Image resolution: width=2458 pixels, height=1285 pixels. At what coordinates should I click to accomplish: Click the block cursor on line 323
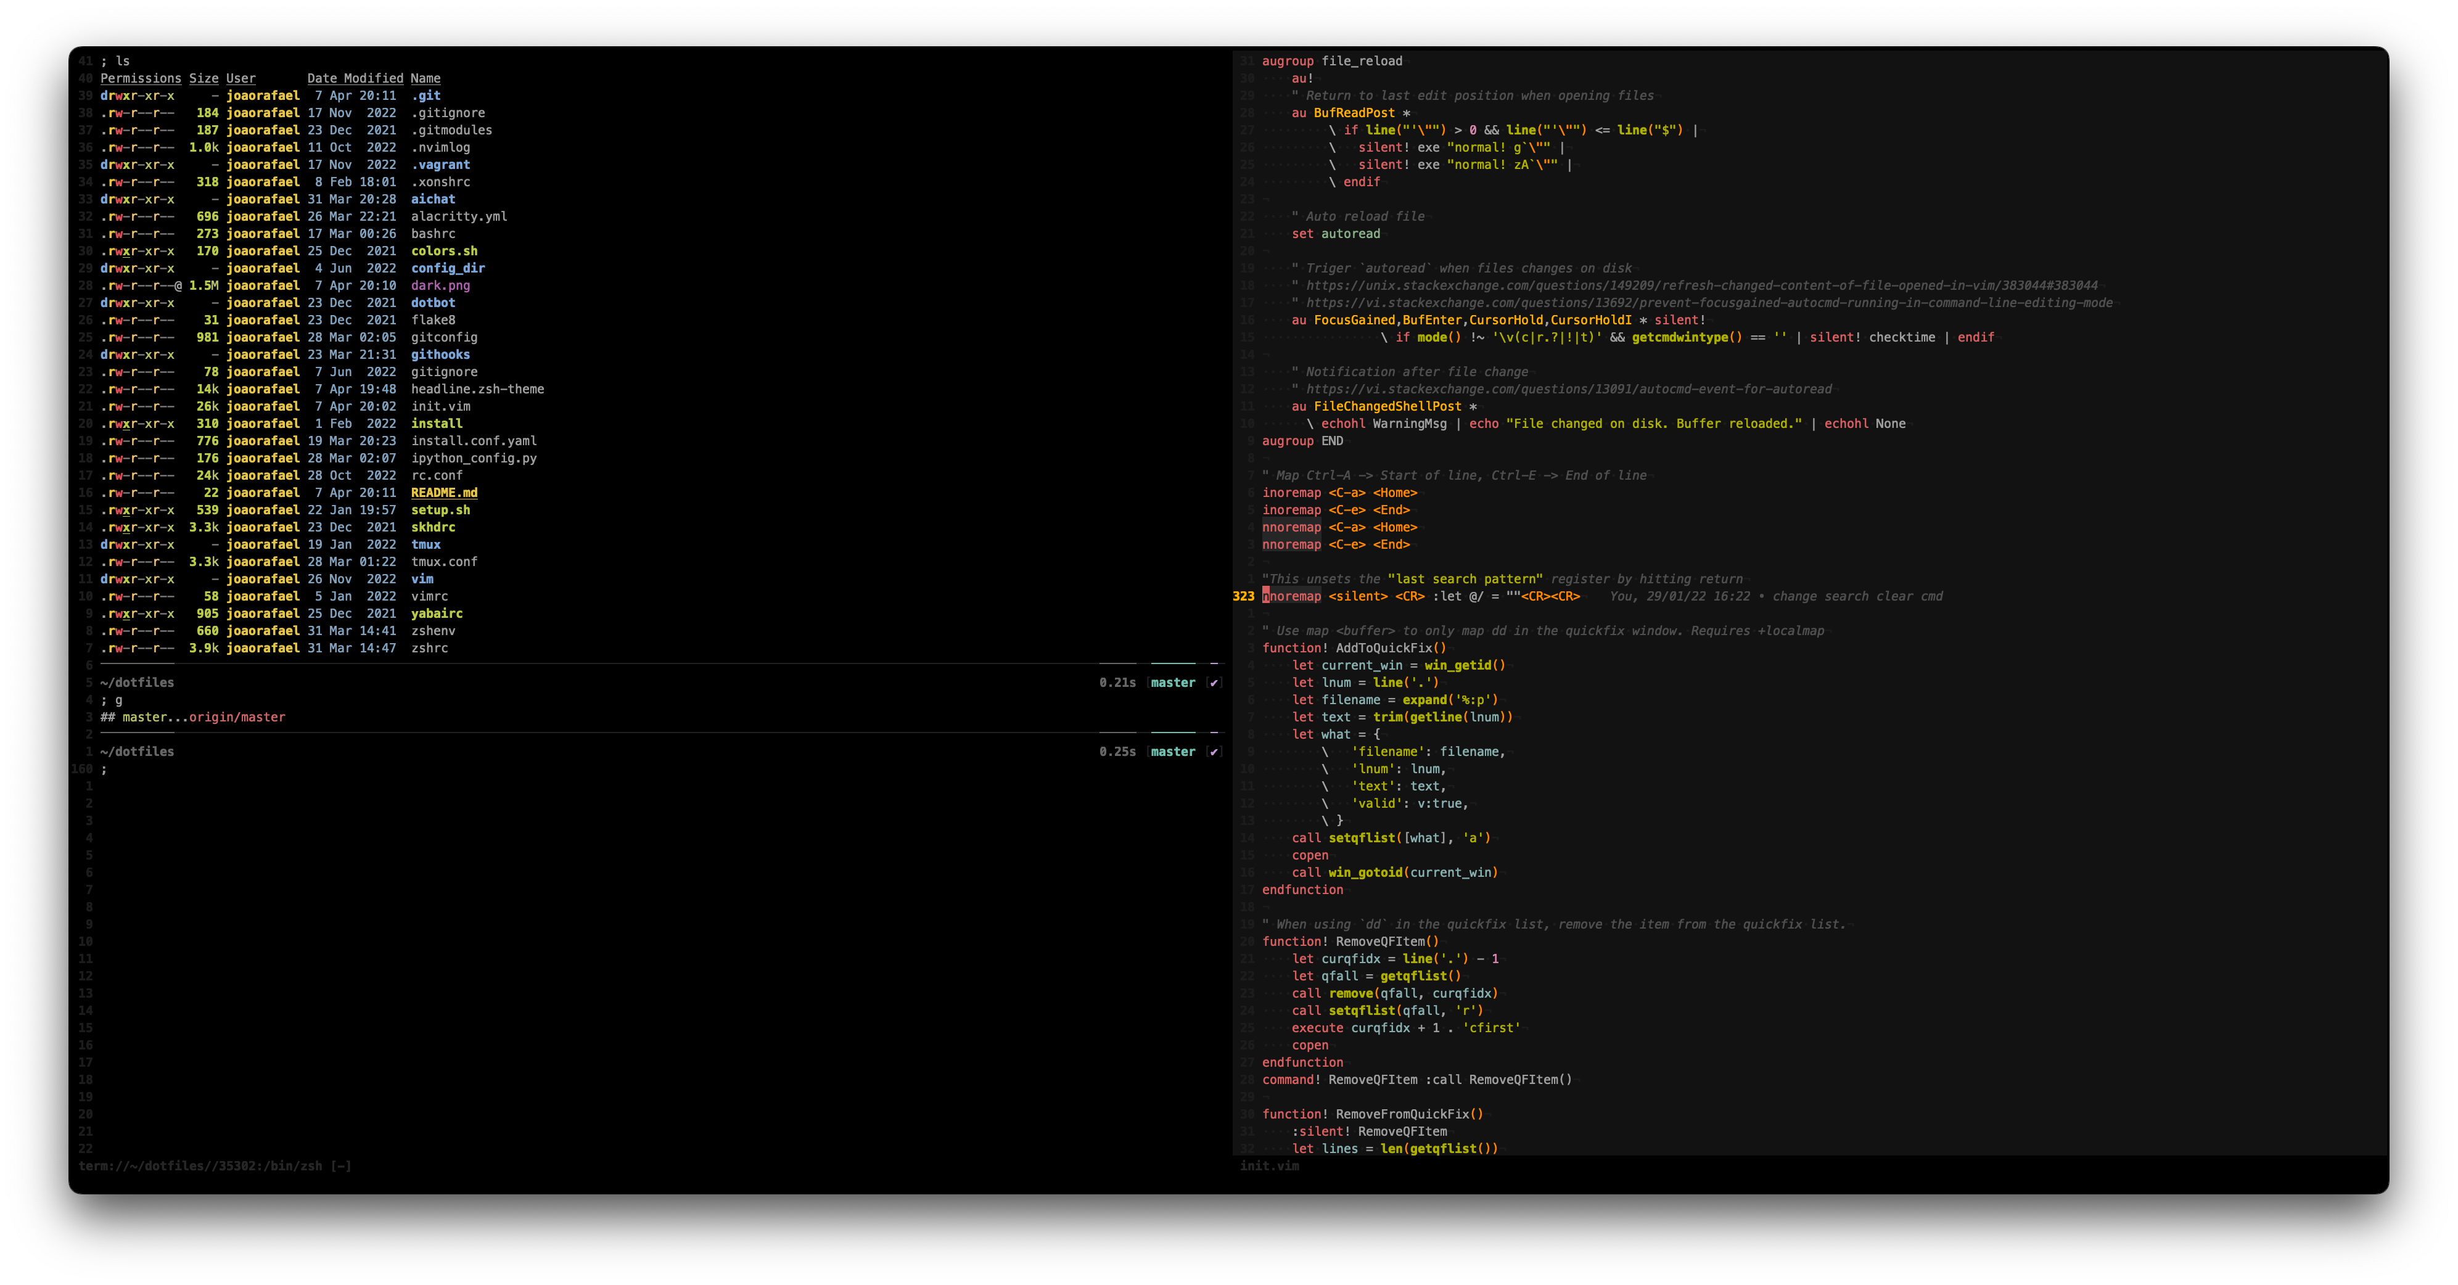point(1266,596)
